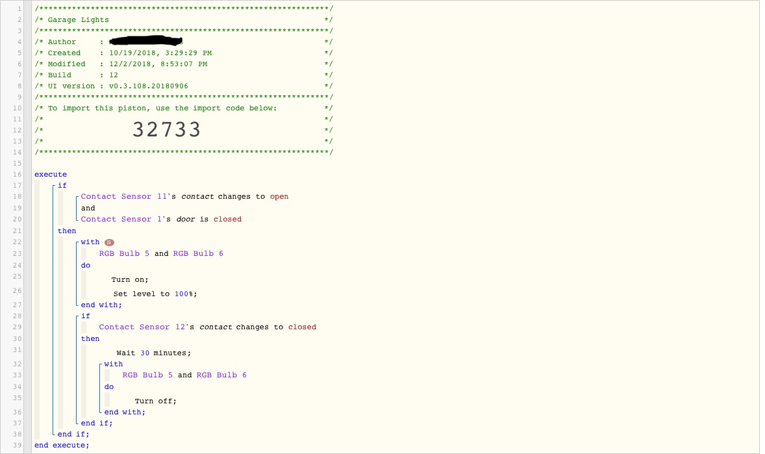Click line number 1 in the gutter
765x454 pixels.
pos(19,9)
